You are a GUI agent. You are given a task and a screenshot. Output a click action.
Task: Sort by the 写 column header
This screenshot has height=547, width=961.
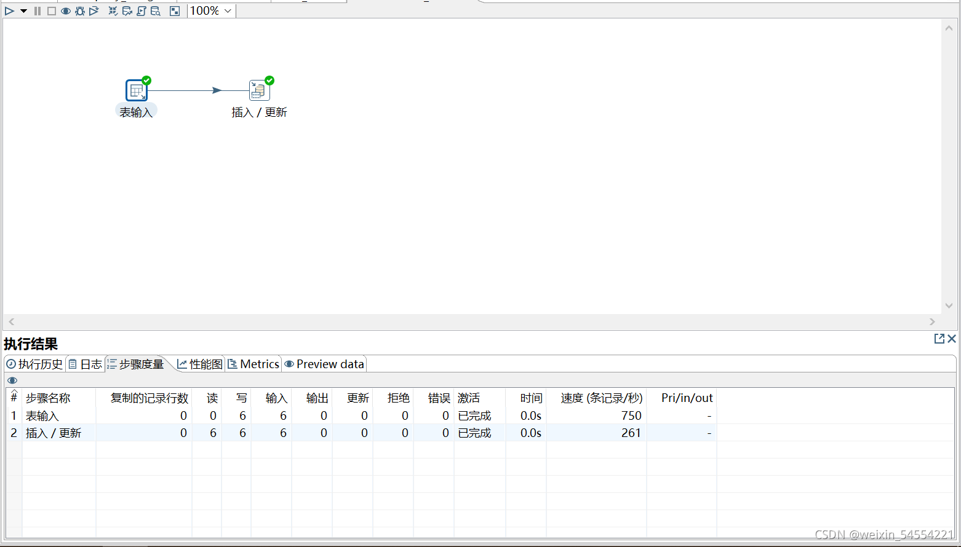[x=236, y=398]
